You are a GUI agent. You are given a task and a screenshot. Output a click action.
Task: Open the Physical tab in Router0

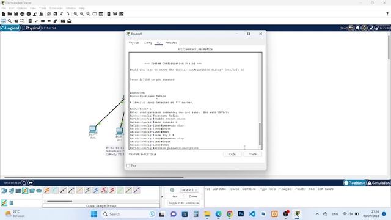[x=134, y=43]
